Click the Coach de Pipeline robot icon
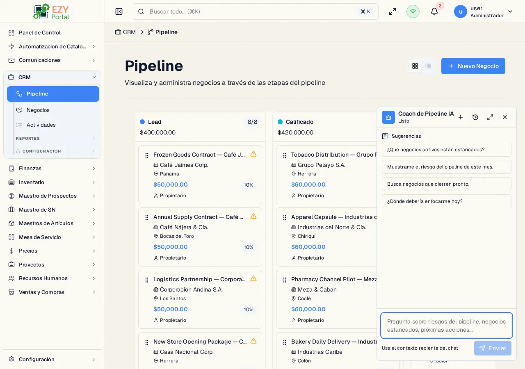The width and height of the screenshot is (525, 369). [388, 117]
